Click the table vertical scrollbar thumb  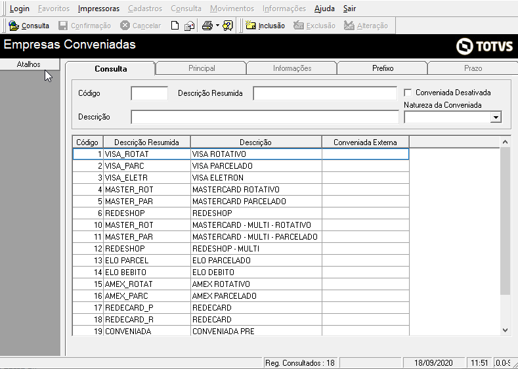coord(505,221)
